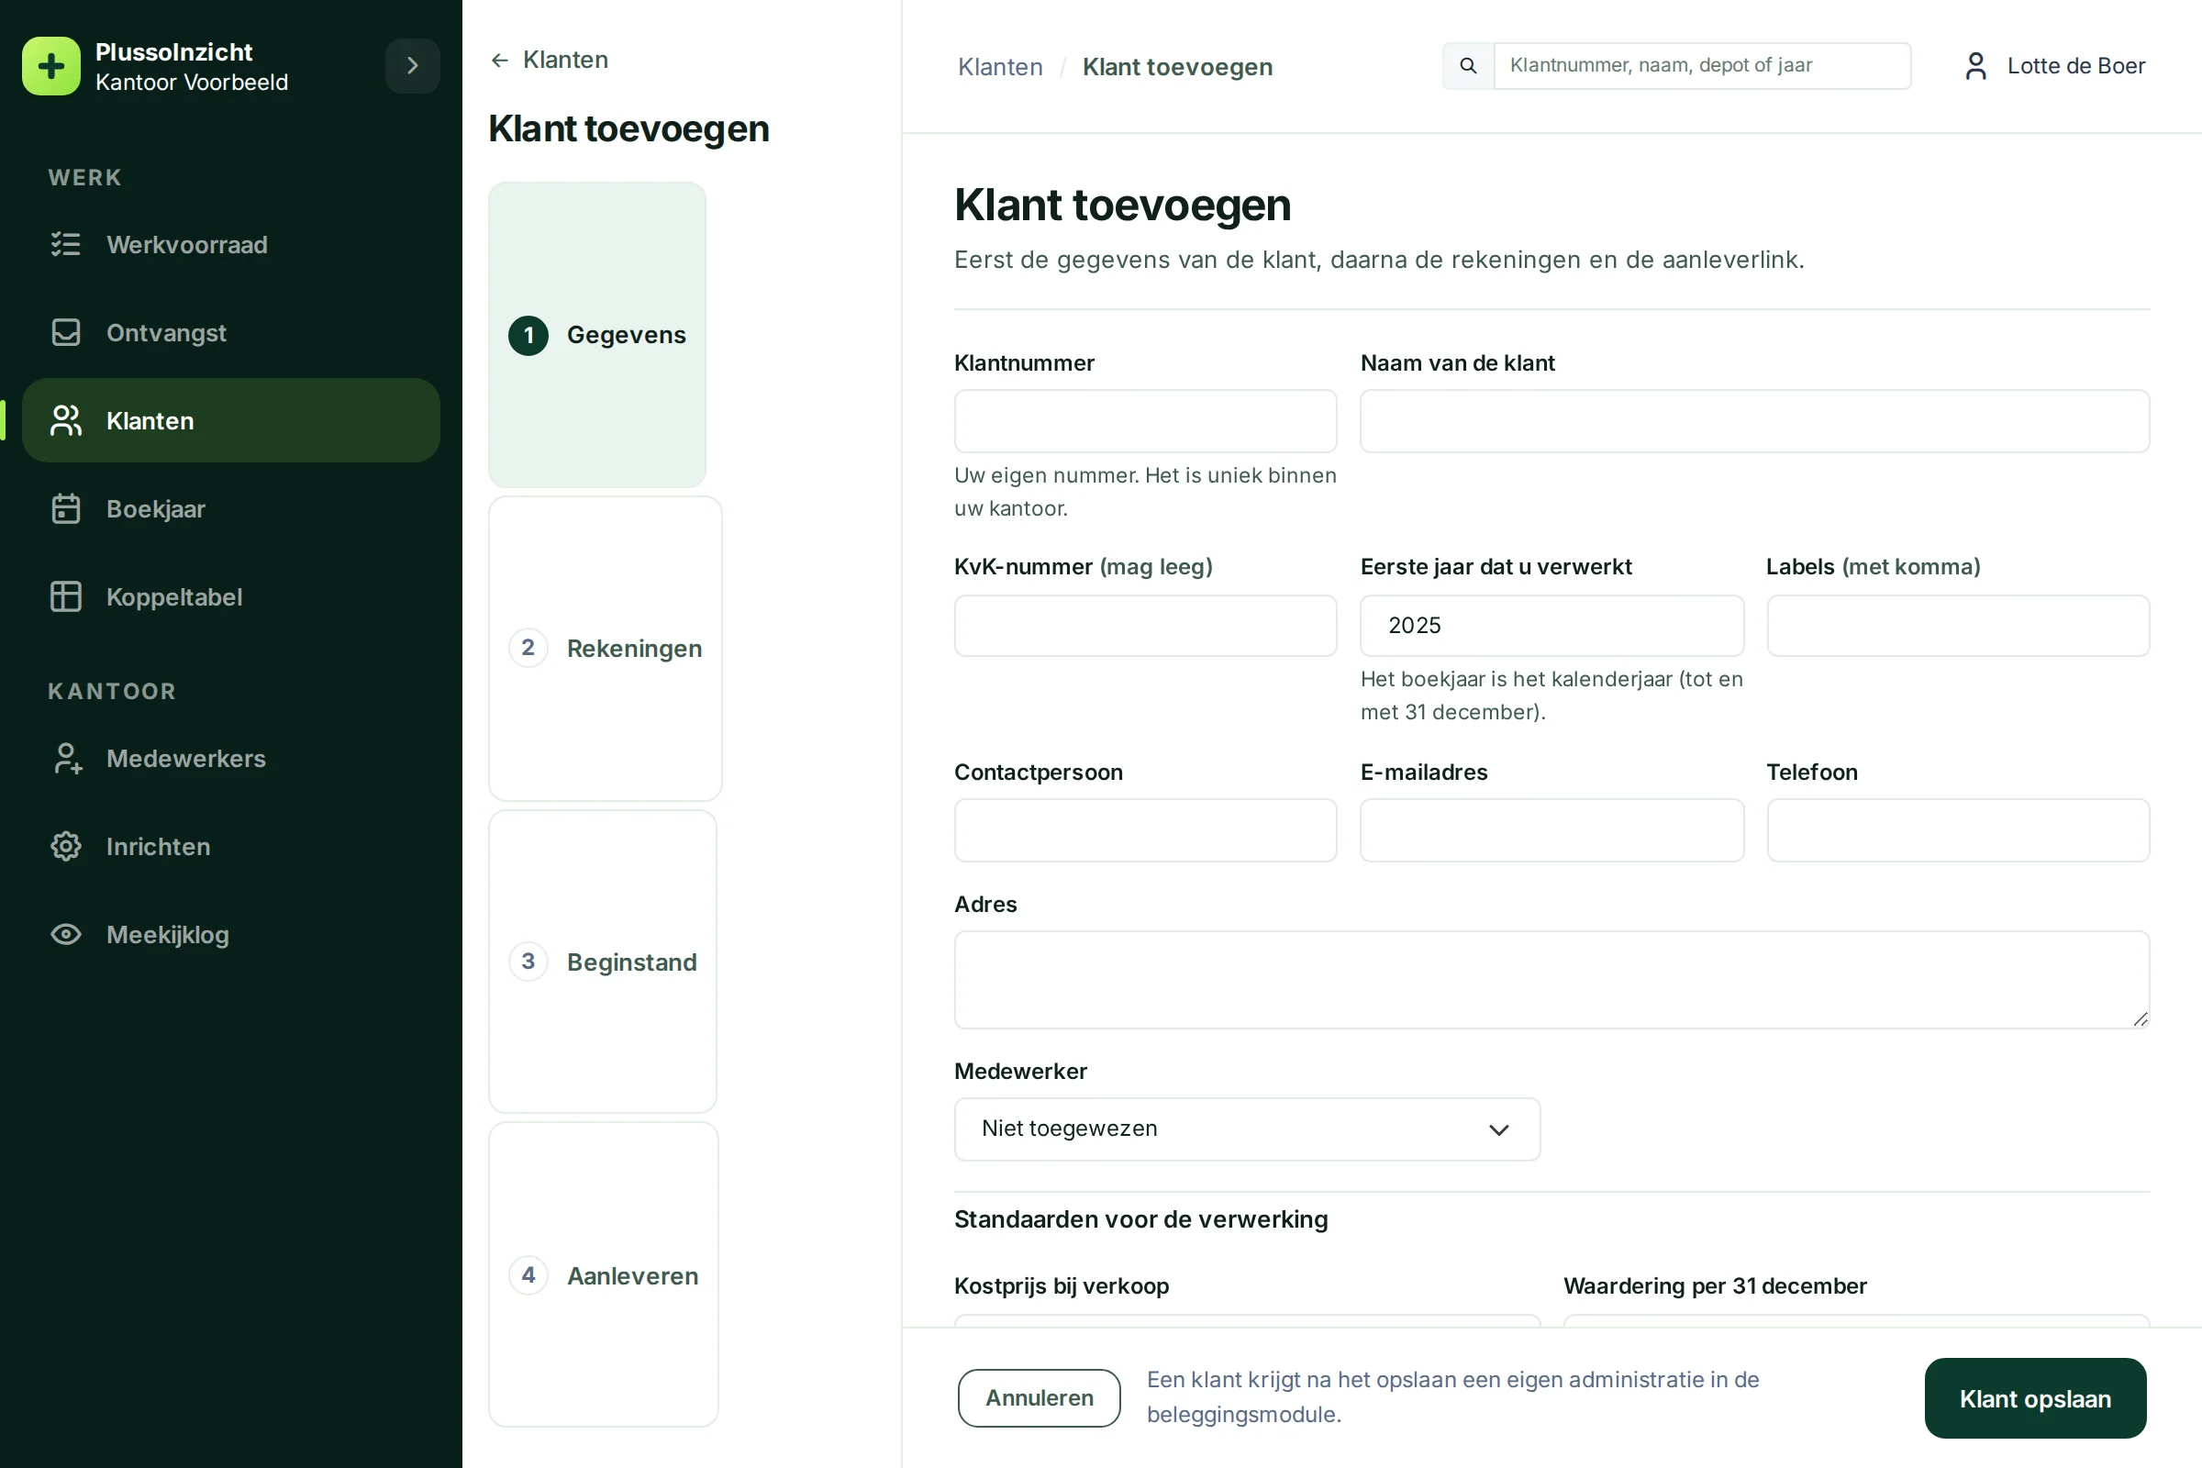Focus the Naam van de klant field

1754,421
